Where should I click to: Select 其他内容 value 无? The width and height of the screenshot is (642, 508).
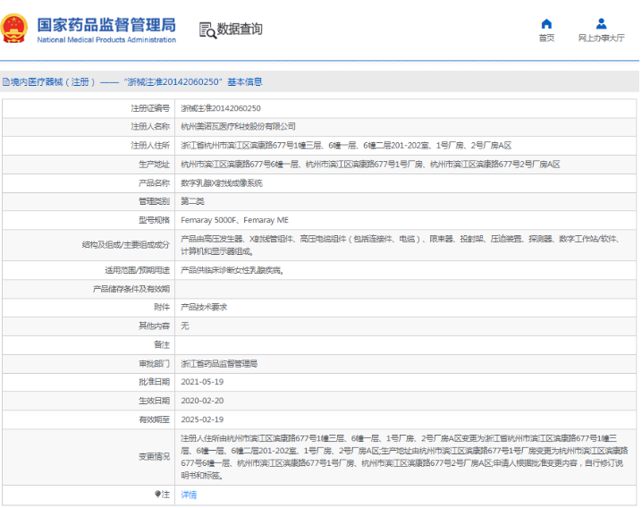185,326
